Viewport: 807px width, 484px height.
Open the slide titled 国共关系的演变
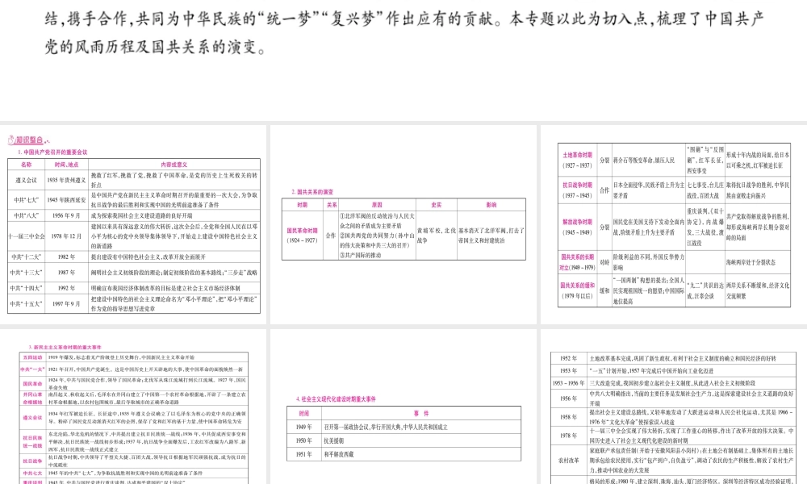[403, 225]
